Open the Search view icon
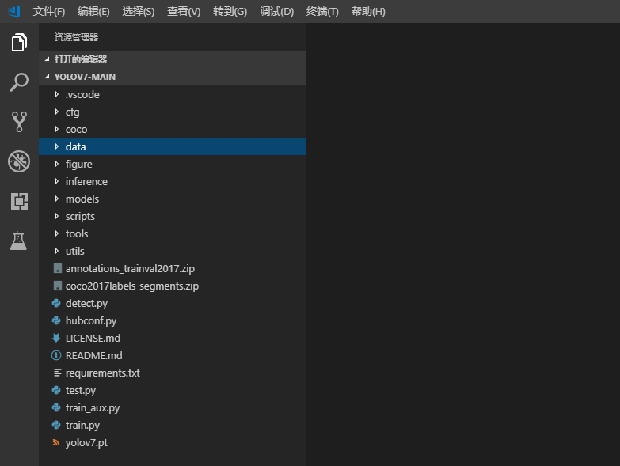Image resolution: width=620 pixels, height=466 pixels. point(19,82)
